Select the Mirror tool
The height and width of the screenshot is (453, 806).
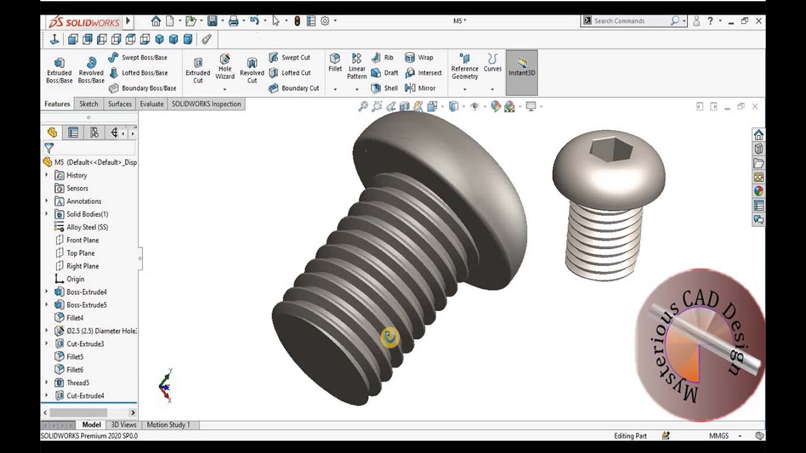click(x=420, y=88)
